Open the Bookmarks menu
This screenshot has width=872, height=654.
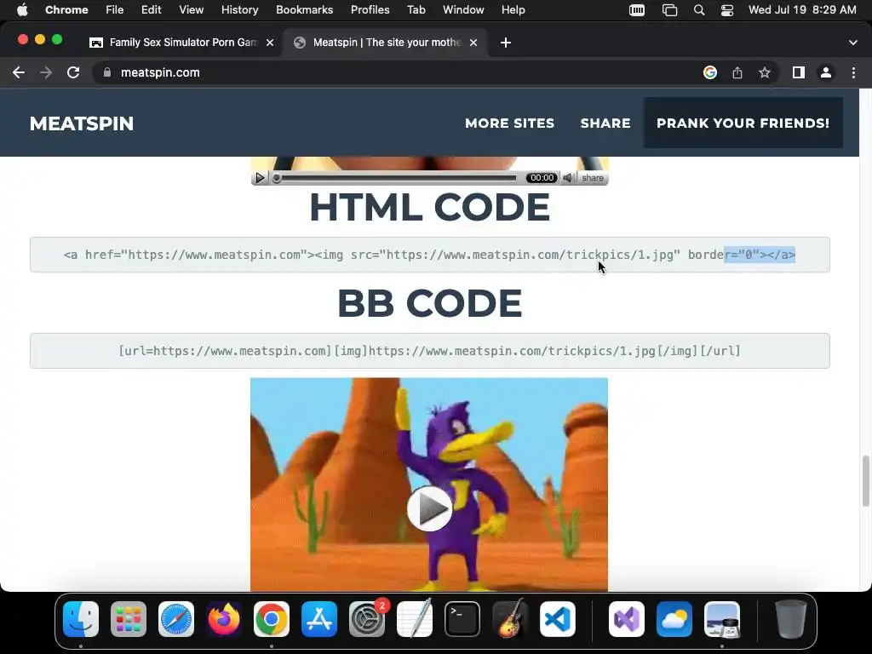304,10
